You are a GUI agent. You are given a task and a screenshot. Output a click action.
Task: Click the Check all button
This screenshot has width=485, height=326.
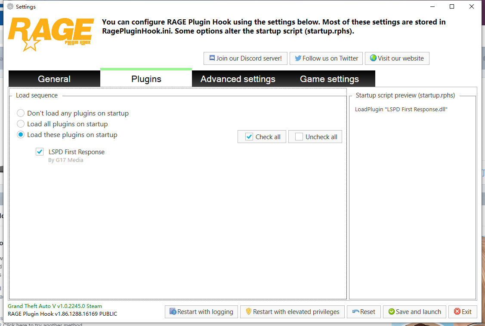click(262, 137)
